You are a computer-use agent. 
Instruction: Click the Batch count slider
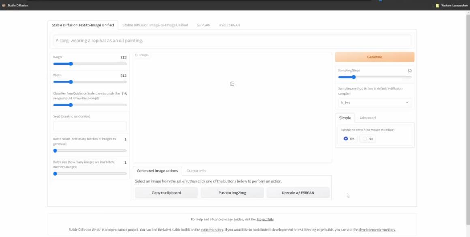coord(90,151)
